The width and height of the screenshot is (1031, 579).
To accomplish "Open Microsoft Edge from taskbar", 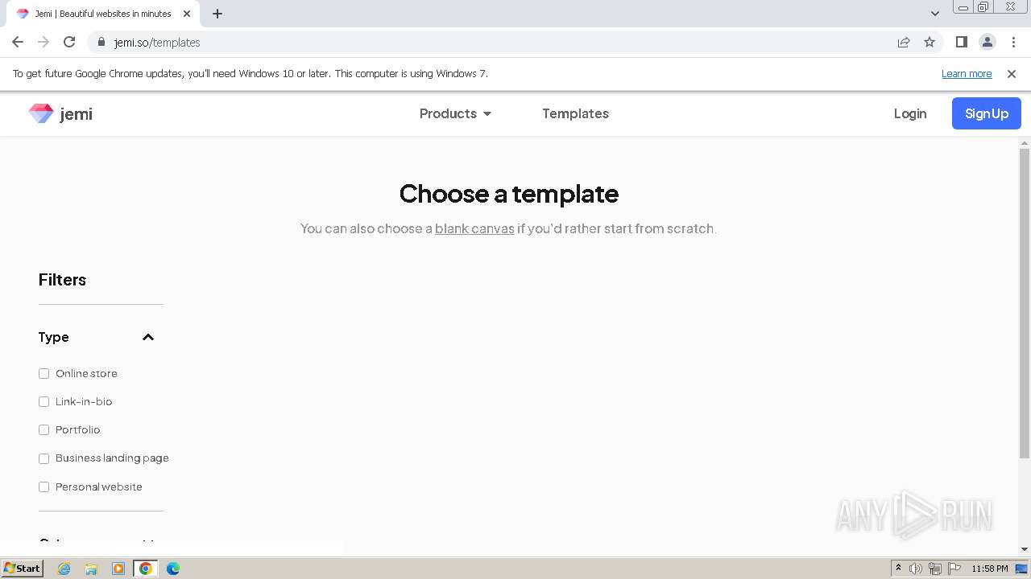I will [173, 569].
